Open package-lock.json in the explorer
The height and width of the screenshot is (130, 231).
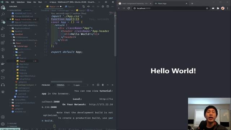26,85
